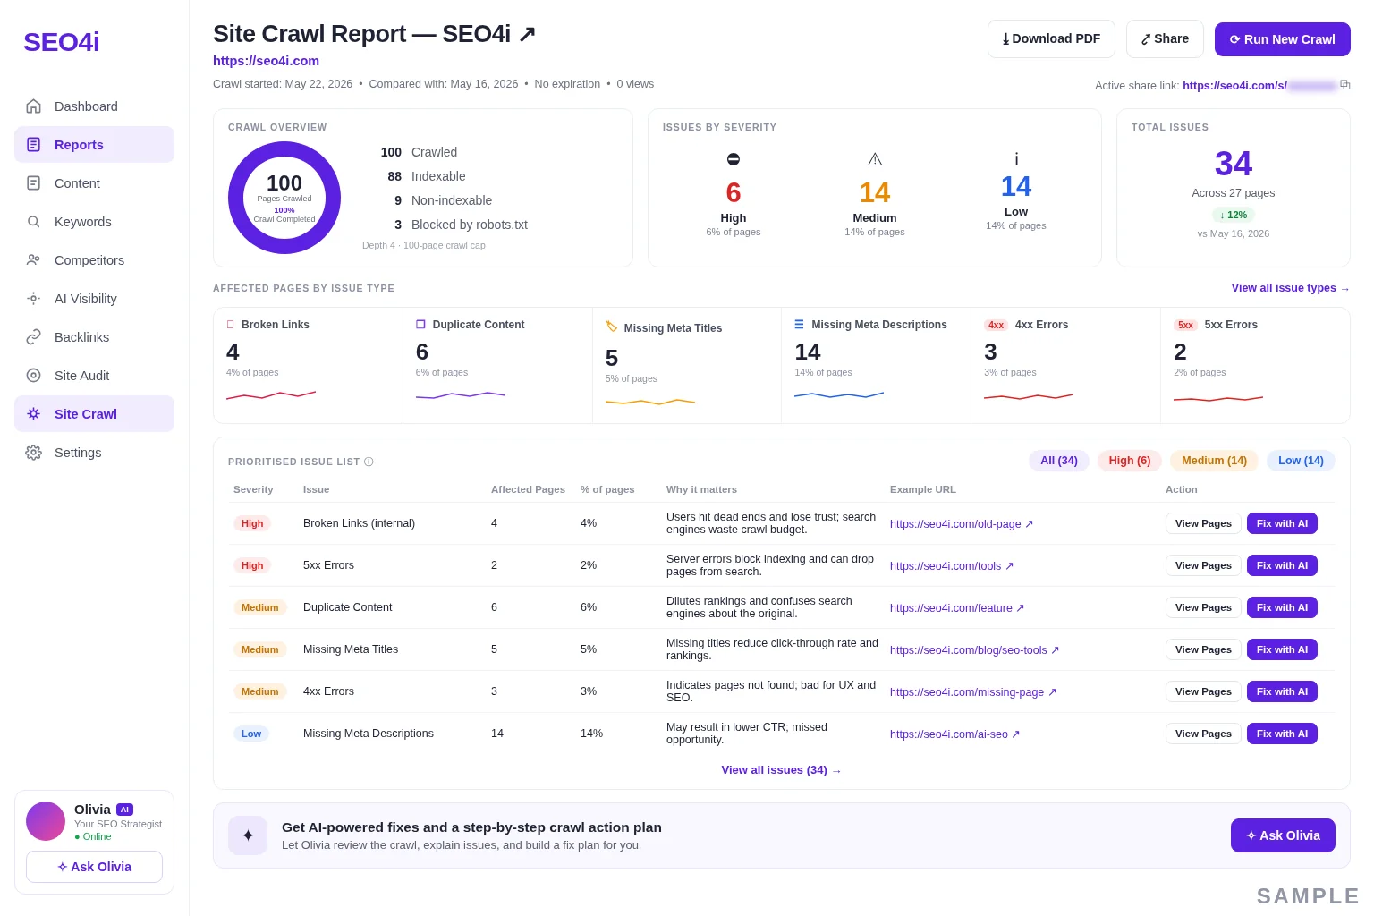1374x916 pixels.
Task: Click the Backlinks chain icon
Action: [33, 337]
